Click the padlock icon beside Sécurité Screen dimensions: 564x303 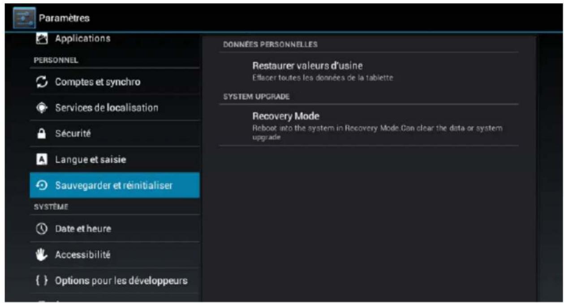[42, 134]
